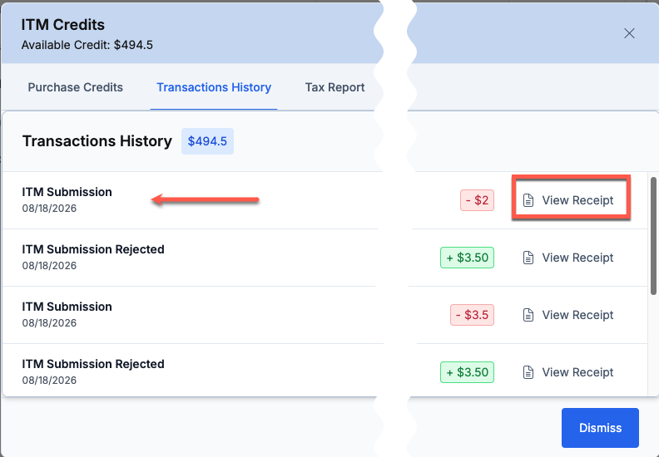
Task: Select the first ITM Submission Rejected entry
Action: click(93, 249)
